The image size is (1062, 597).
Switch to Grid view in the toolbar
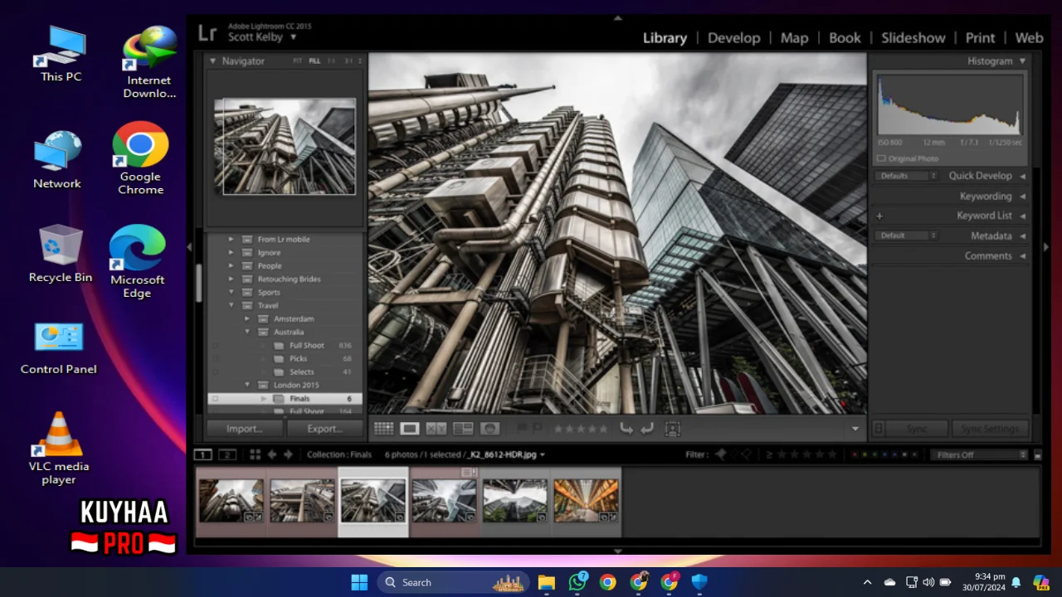383,429
